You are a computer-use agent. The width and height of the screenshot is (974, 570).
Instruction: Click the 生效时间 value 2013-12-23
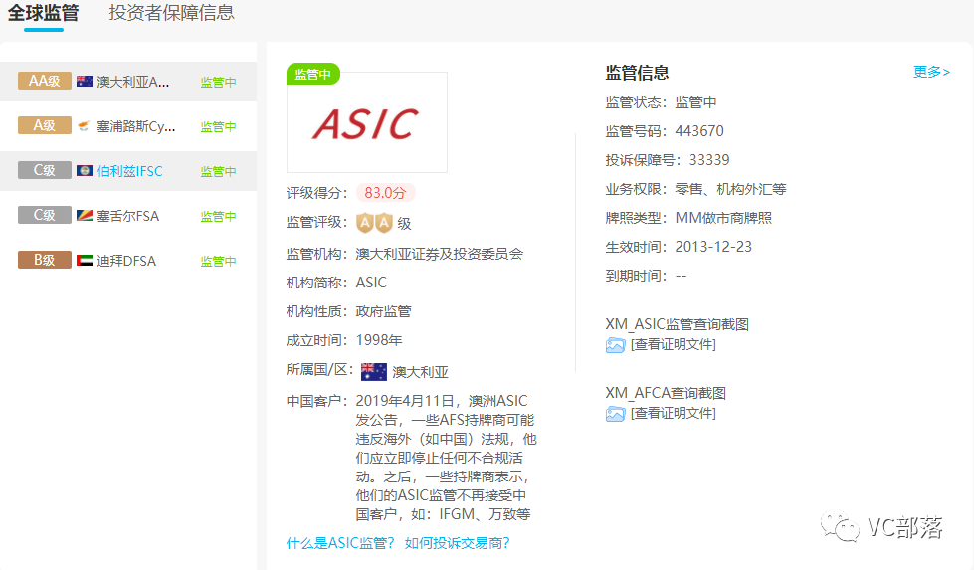coord(713,247)
